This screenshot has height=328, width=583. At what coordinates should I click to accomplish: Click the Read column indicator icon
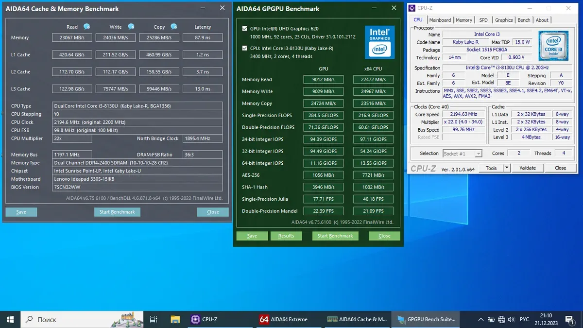coord(86,27)
